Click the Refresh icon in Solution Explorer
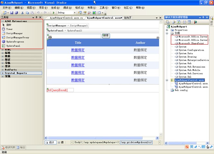The width and height of the screenshot is (214, 154). tap(179, 22)
